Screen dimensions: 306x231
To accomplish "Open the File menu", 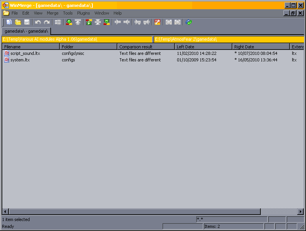I will pyautogui.click(x=15, y=13).
